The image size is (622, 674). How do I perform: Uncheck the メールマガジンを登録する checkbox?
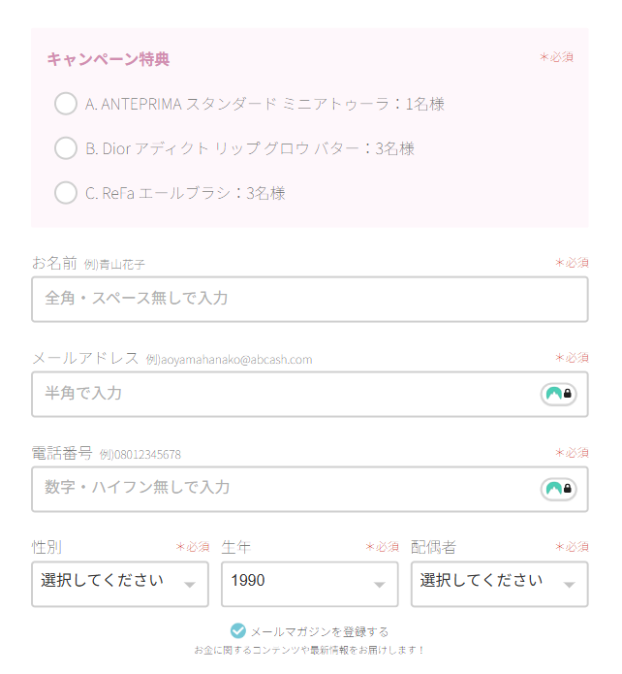[238, 630]
